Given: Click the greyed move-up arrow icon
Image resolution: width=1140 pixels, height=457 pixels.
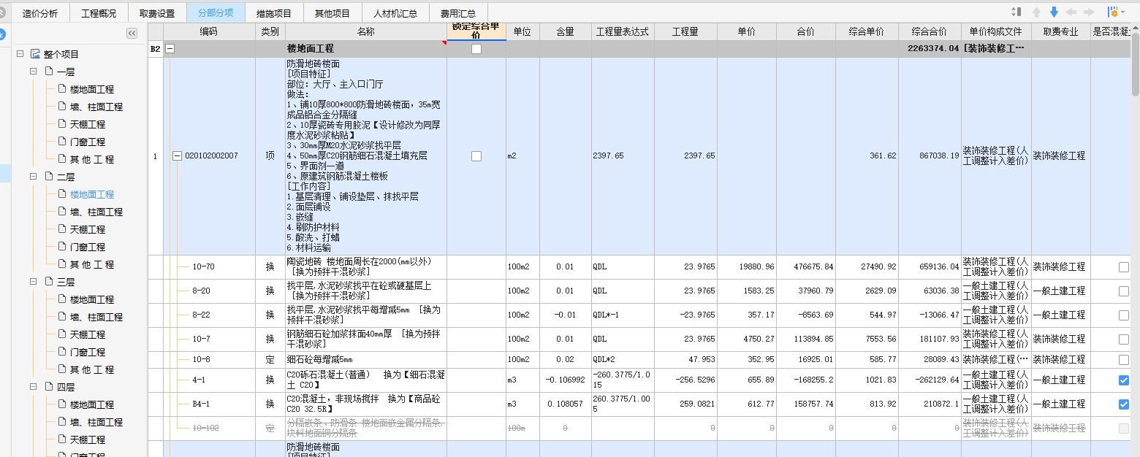Looking at the screenshot, I should tap(1036, 12).
